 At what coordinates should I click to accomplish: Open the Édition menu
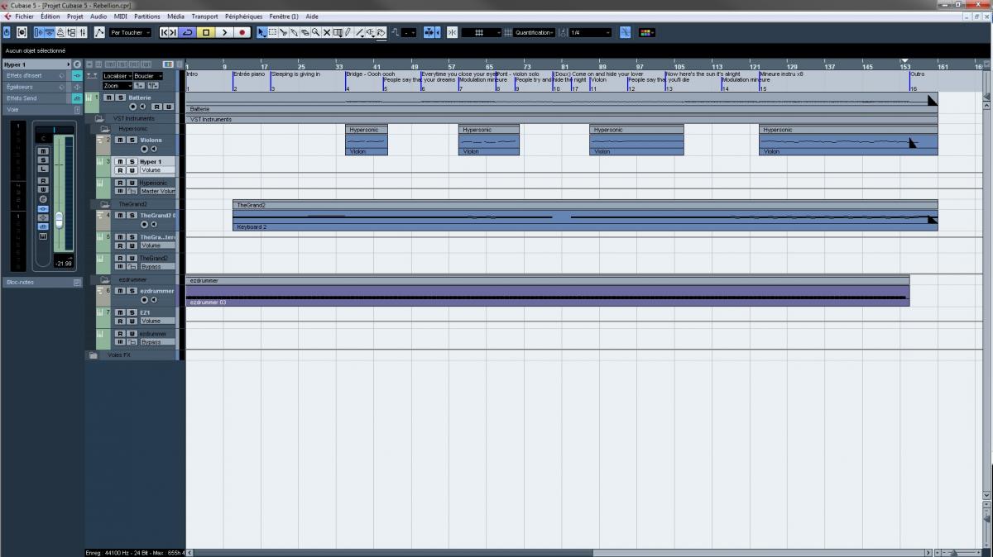(50, 17)
